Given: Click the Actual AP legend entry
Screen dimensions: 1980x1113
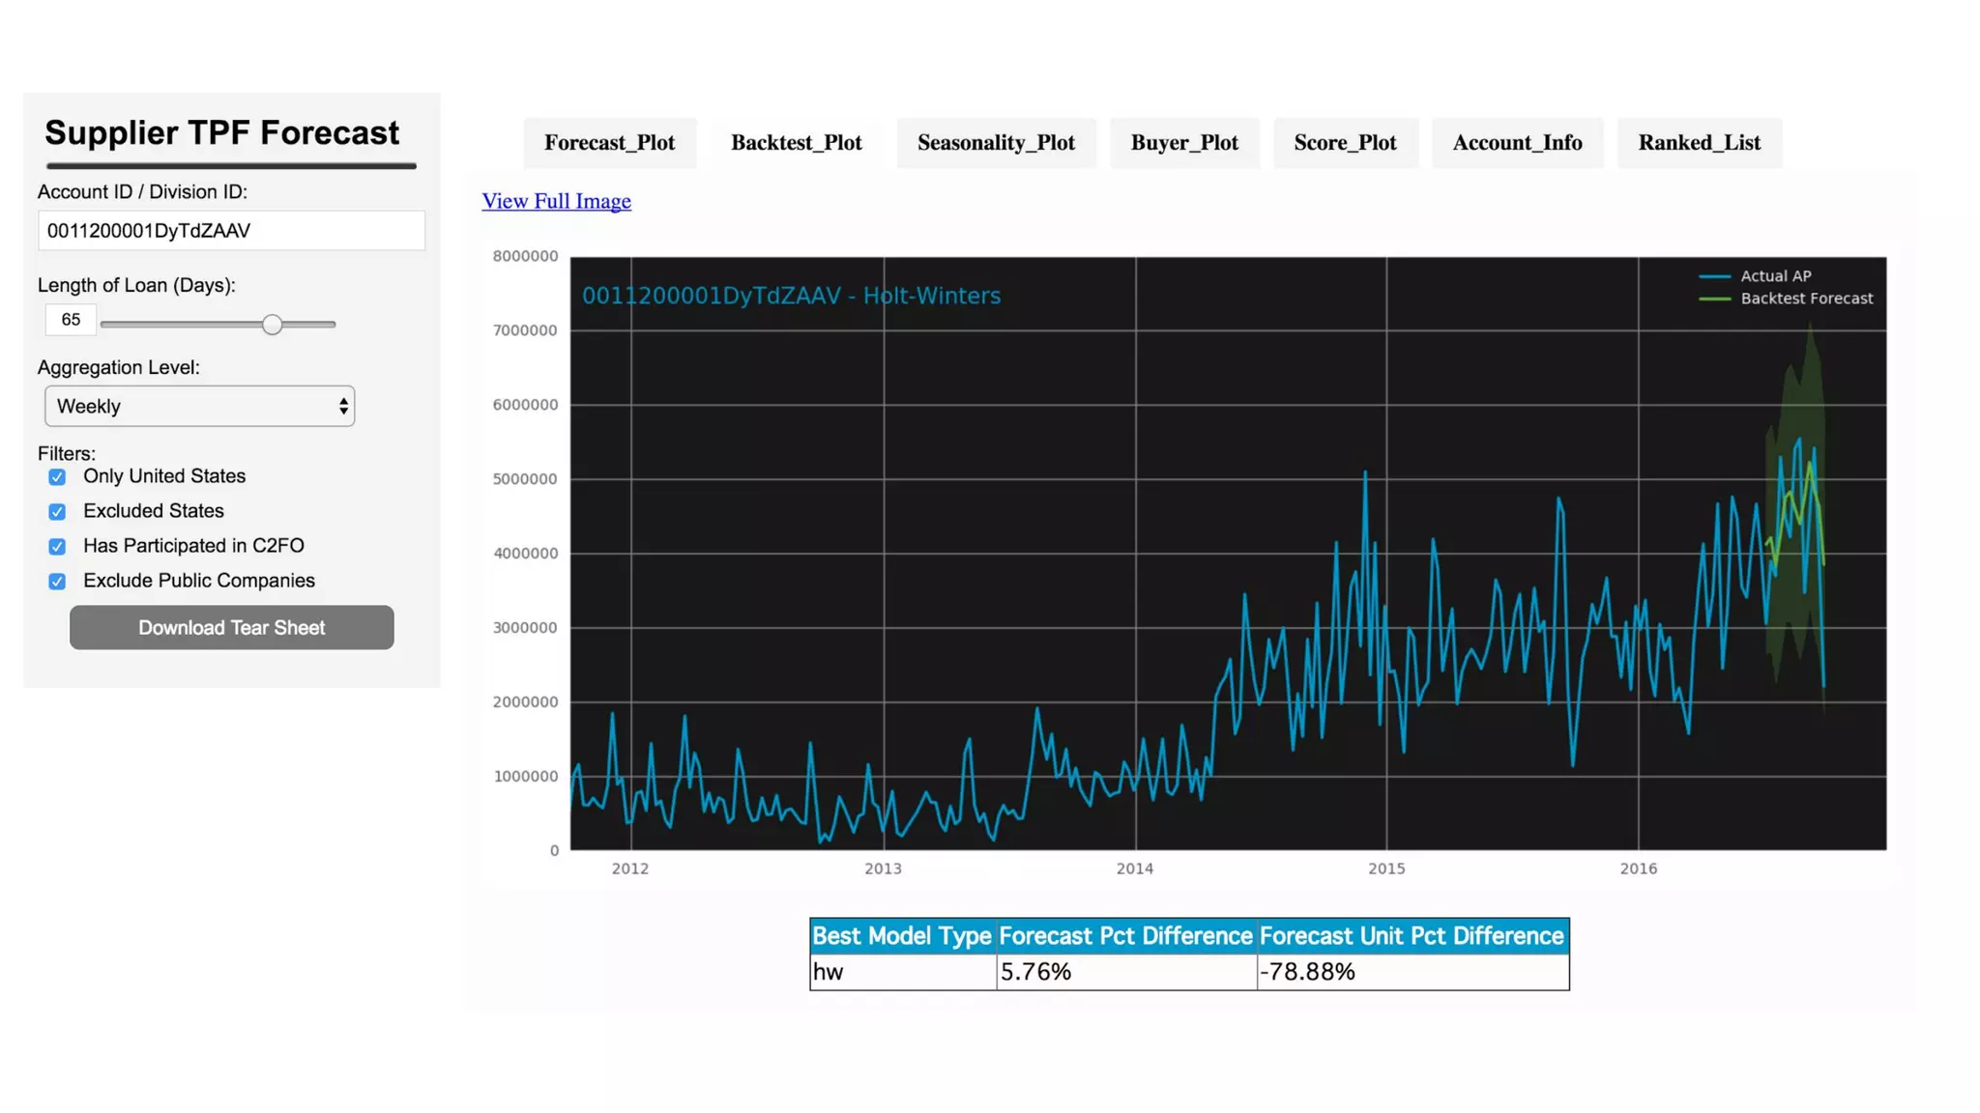Looking at the screenshot, I should (x=1774, y=276).
